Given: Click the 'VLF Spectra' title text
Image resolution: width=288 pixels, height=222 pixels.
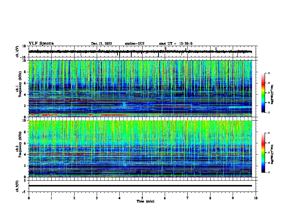Looking at the screenshot, I should point(41,44).
